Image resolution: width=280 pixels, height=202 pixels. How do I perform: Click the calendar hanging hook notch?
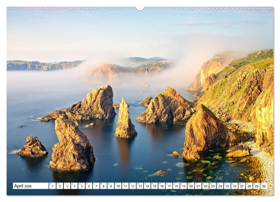pyautogui.click(x=140, y=8)
